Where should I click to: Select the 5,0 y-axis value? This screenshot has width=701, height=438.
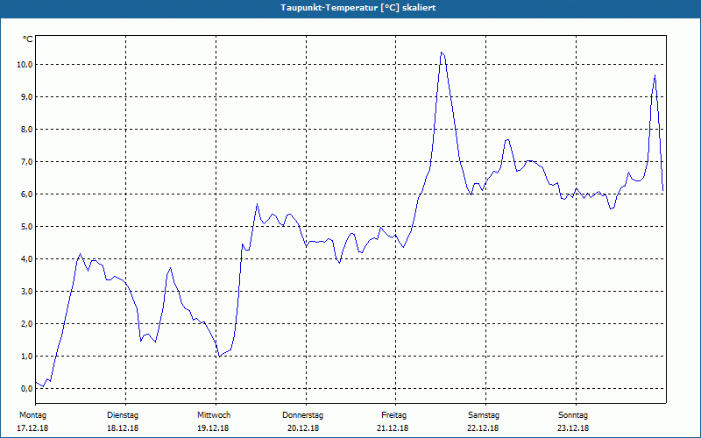(x=26, y=227)
